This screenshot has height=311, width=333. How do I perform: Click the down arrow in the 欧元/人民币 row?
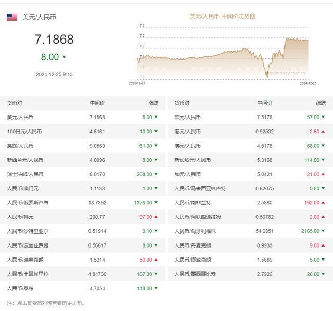[323, 117]
